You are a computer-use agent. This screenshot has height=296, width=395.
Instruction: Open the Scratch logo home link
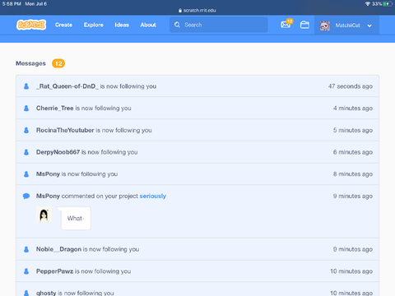point(31,25)
